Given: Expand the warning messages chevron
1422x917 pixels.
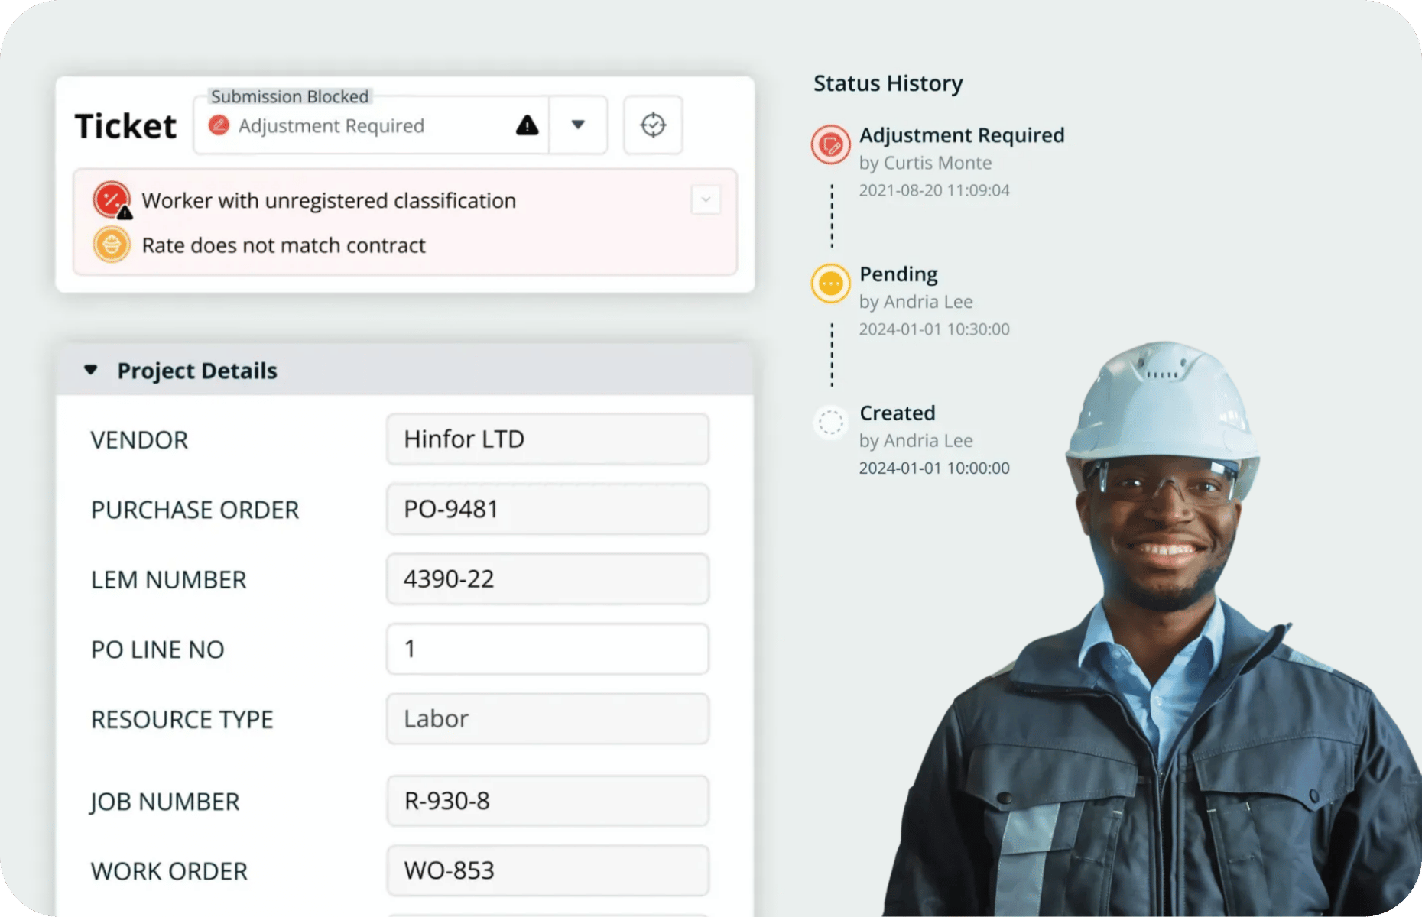Looking at the screenshot, I should [x=706, y=200].
